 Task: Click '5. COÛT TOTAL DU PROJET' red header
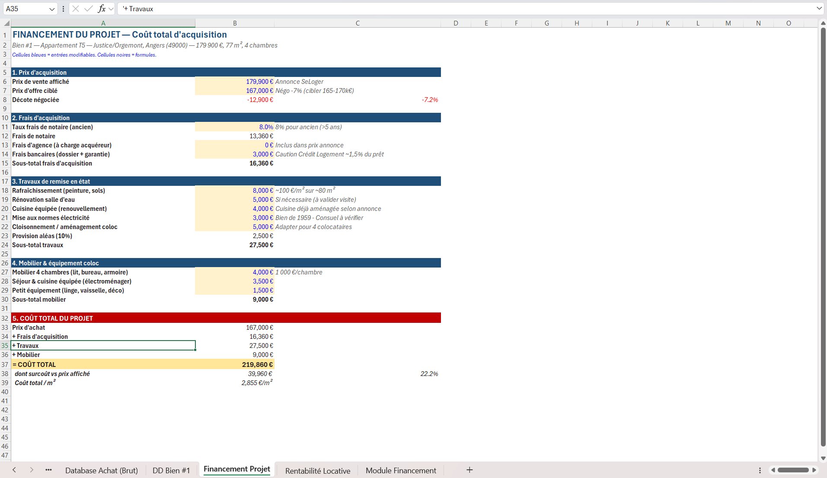coord(103,318)
